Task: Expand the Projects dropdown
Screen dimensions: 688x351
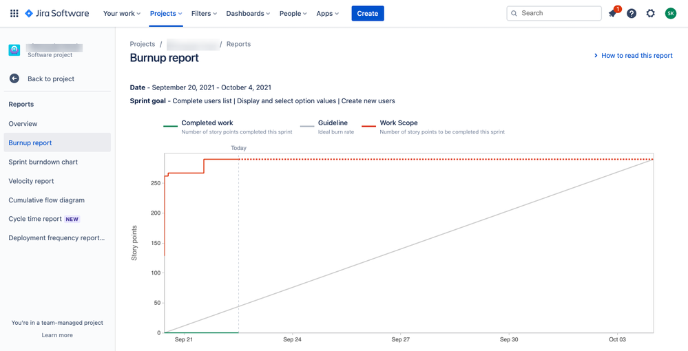Action: (166, 14)
